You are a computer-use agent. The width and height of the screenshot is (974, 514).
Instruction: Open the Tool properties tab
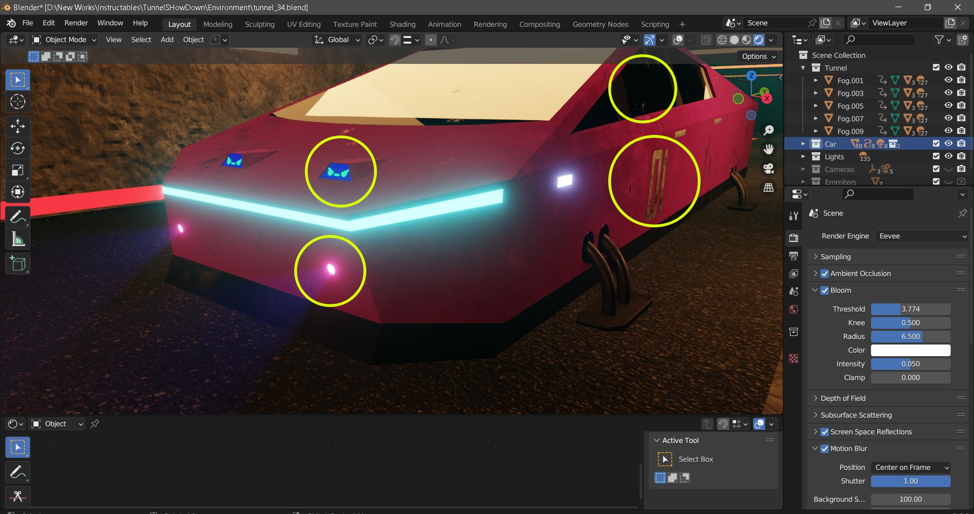(x=794, y=216)
